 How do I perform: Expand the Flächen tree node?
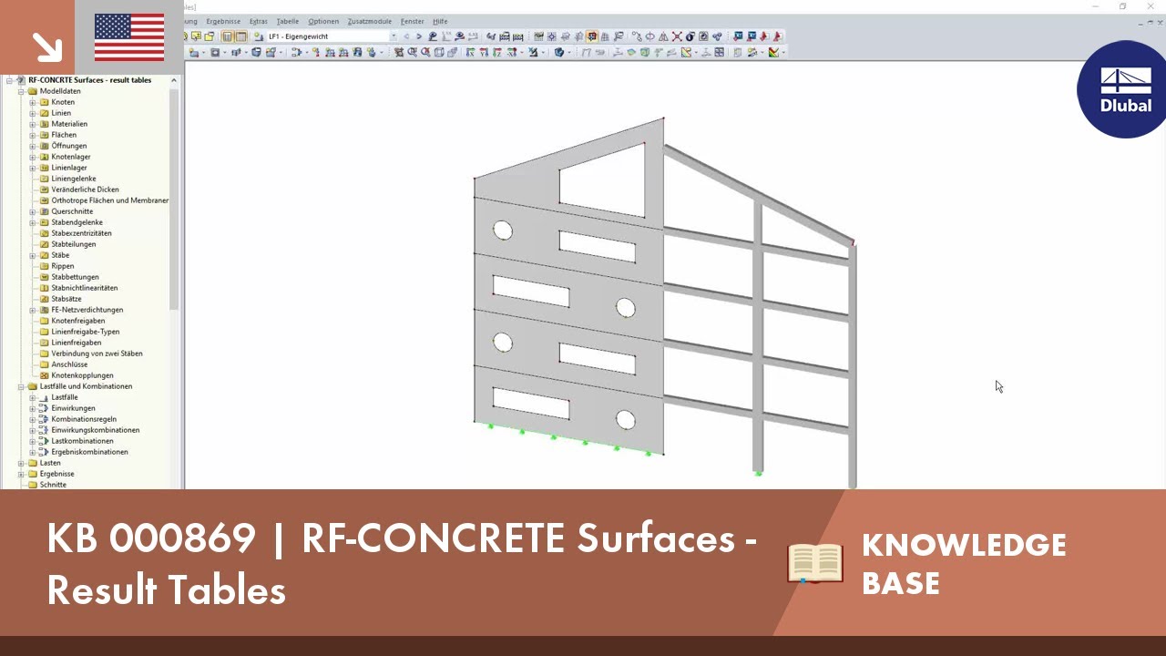(x=32, y=135)
